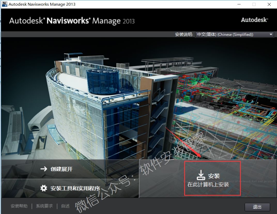Open the 安装说明 language dropdown
The height and width of the screenshot is (214, 277).
(234, 35)
